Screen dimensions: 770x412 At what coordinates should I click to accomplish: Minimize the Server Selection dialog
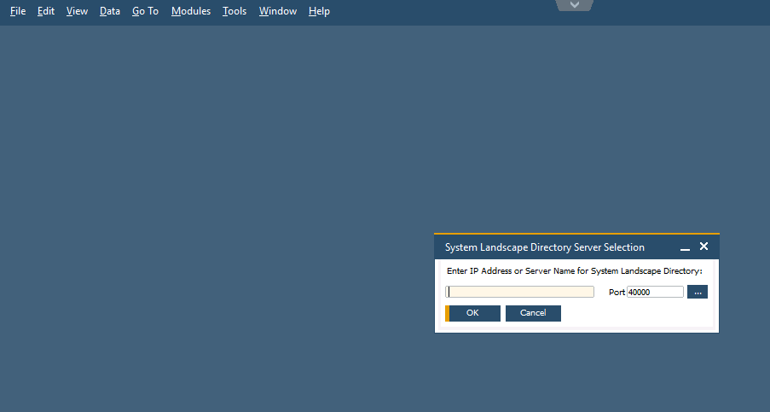coord(685,247)
